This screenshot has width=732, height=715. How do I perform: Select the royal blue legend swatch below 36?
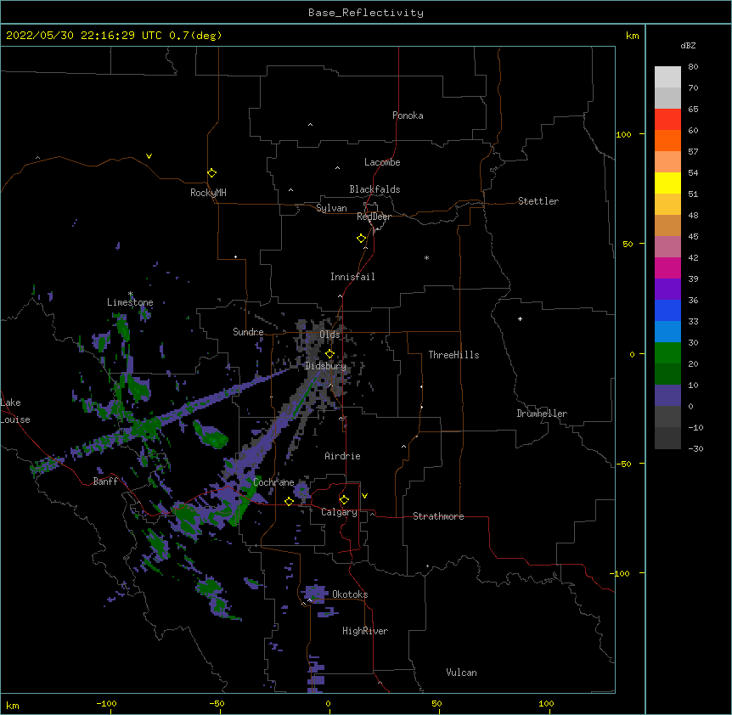[667, 310]
